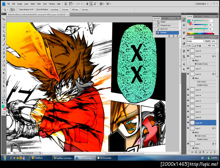Click the color spectrum ramp
Image resolution: width=220 pixels, height=168 pixels.
click(x=201, y=33)
